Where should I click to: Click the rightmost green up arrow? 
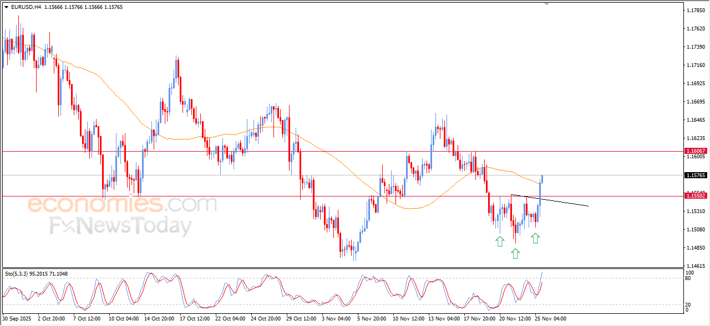point(535,238)
